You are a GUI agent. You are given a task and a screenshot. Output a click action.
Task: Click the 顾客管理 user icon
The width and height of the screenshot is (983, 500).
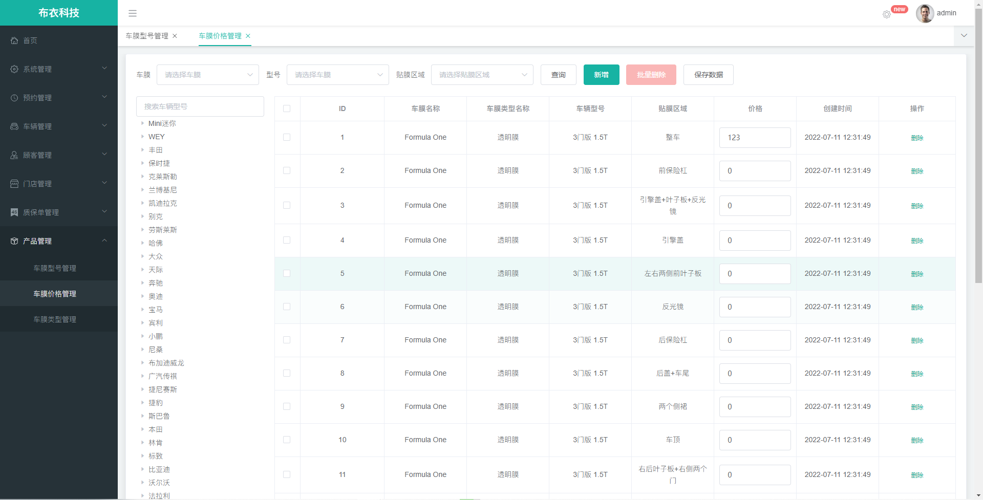[14, 155]
